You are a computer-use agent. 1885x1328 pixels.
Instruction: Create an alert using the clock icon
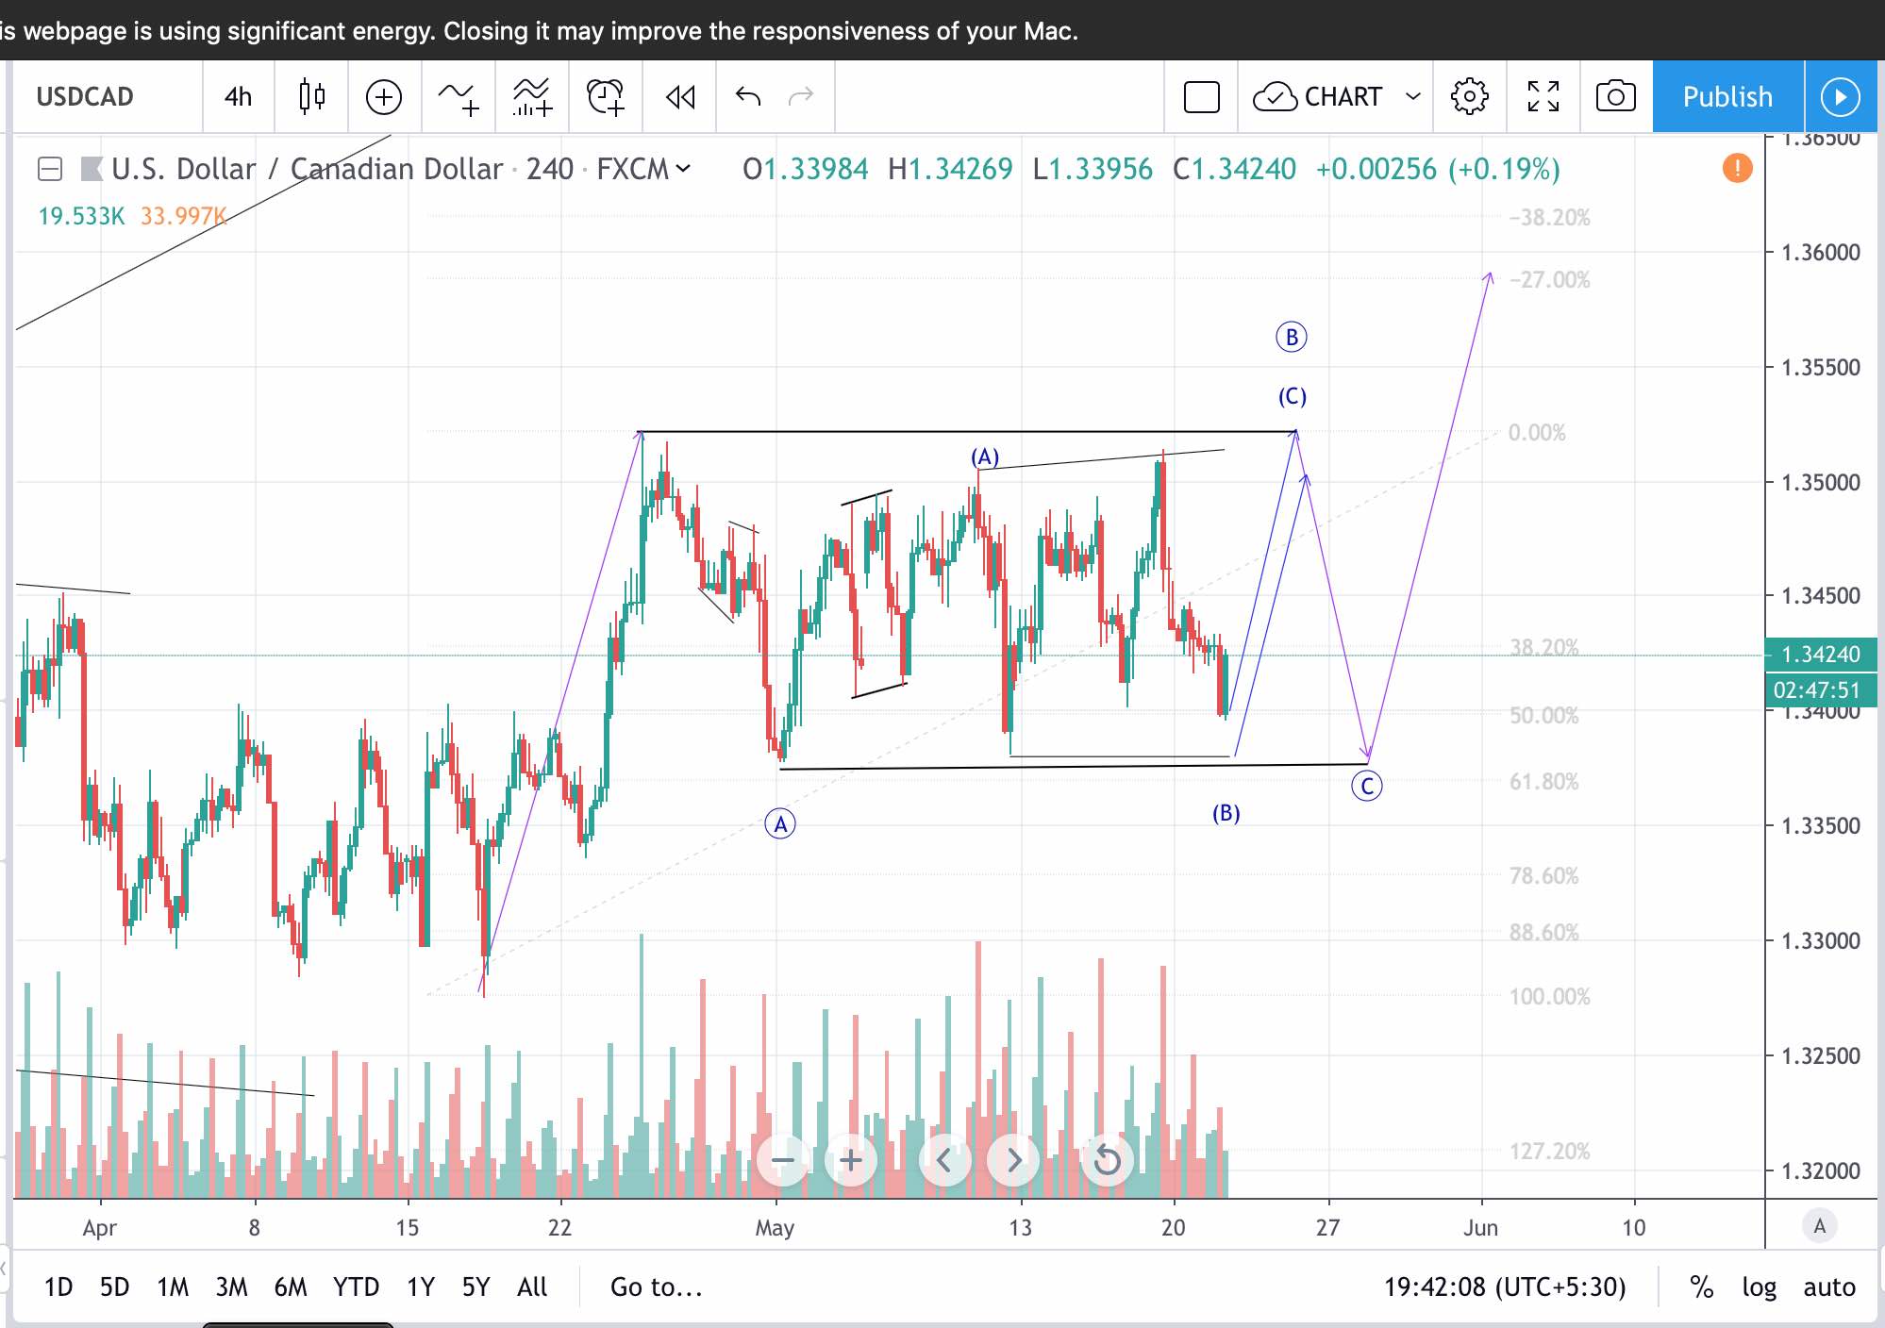[605, 96]
